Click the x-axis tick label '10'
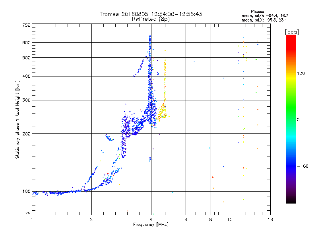The height and width of the screenshot is (239, 318). click(230, 219)
